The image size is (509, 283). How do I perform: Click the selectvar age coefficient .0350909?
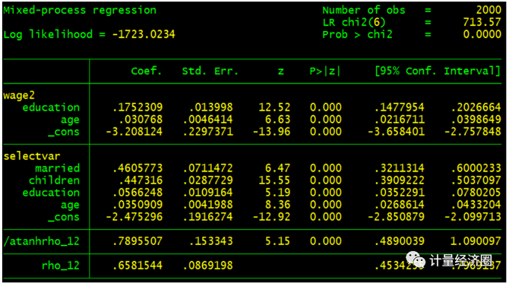(138, 205)
